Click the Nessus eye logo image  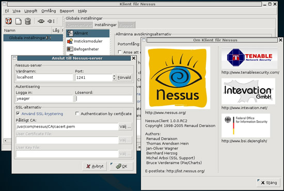tap(178, 78)
